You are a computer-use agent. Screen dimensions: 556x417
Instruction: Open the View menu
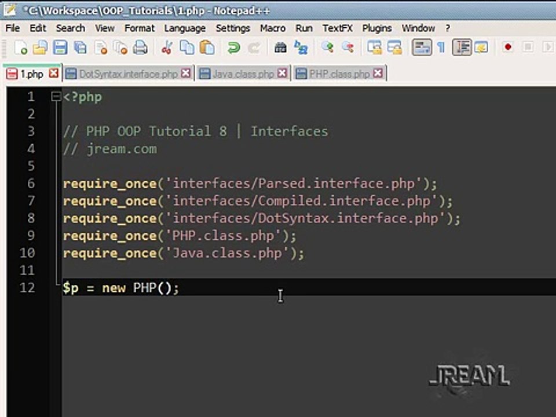point(105,28)
